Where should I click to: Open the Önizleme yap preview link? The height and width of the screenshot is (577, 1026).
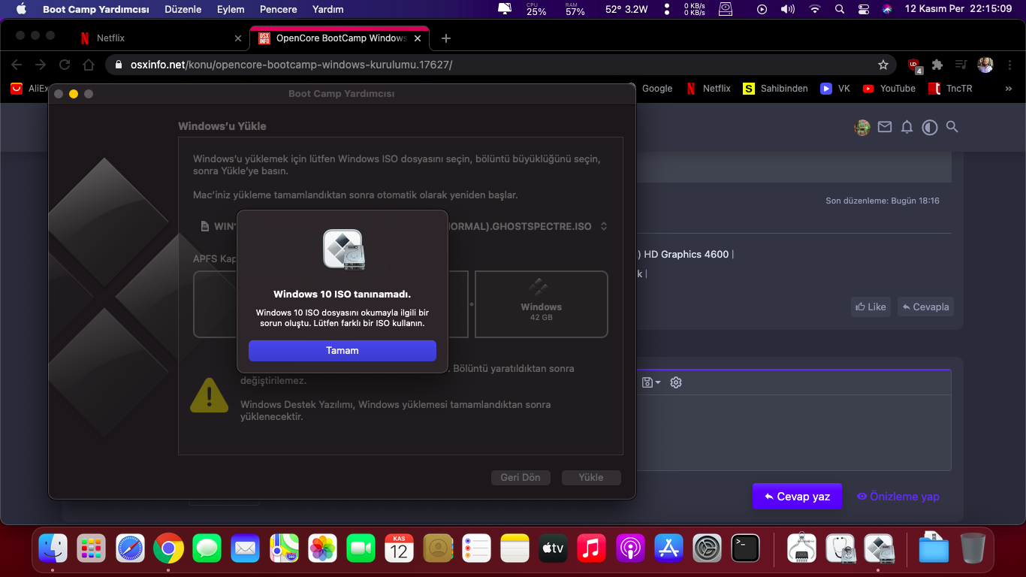(898, 497)
